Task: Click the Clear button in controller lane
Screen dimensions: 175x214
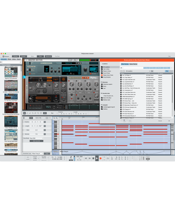Action: click(x=47, y=154)
